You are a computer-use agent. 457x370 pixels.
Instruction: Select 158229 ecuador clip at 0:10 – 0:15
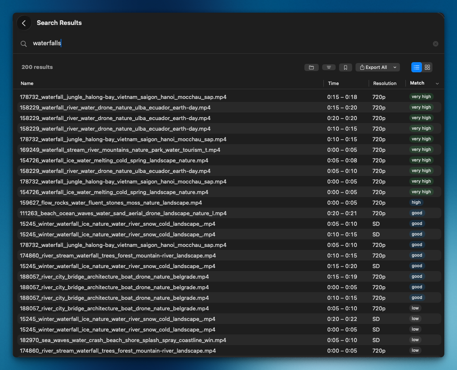pyautogui.click(x=229, y=129)
